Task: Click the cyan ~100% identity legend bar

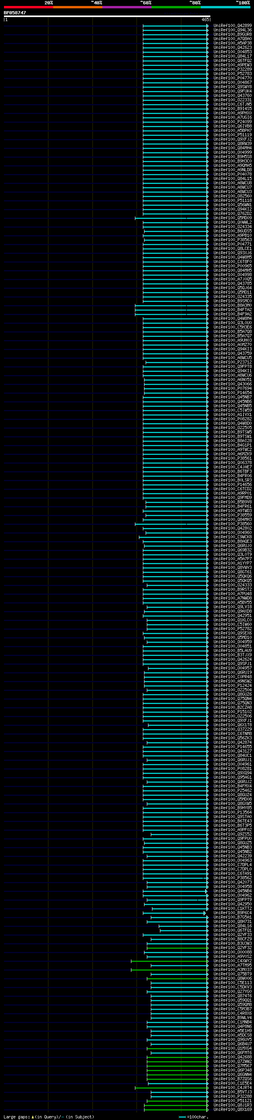Action: click(225, 7)
